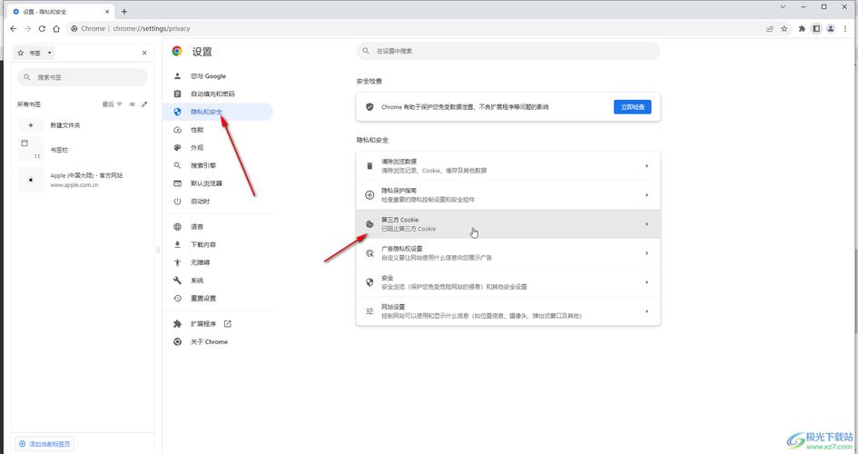Toggle the side panel icon in toolbar
The width and height of the screenshot is (858, 454).
(x=816, y=28)
